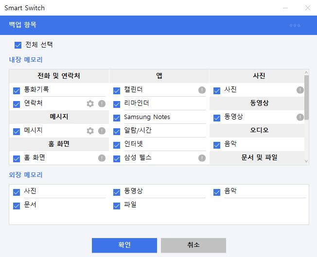Uncheck the 메시지 item checkbox
This screenshot has height=257, width=317.
click(17, 132)
